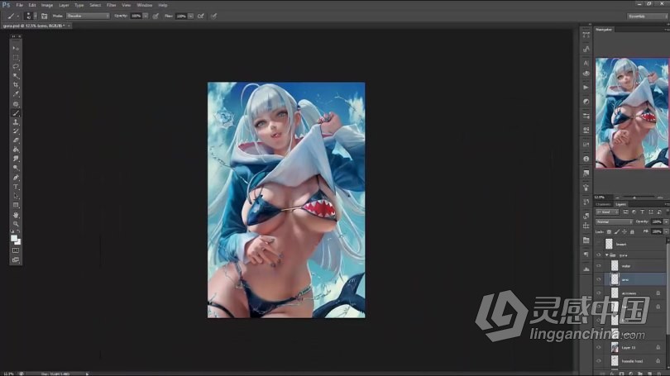Open the Brush Preset picker
670x376 pixels.
(x=29, y=17)
